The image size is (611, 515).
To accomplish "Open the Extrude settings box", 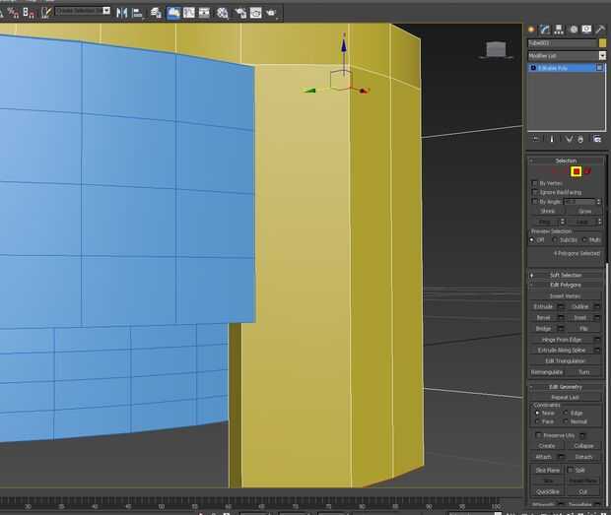I will (561, 307).
